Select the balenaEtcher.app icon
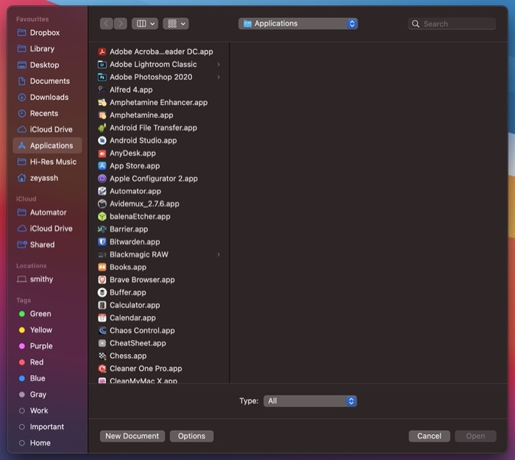515x460 pixels. 102,217
